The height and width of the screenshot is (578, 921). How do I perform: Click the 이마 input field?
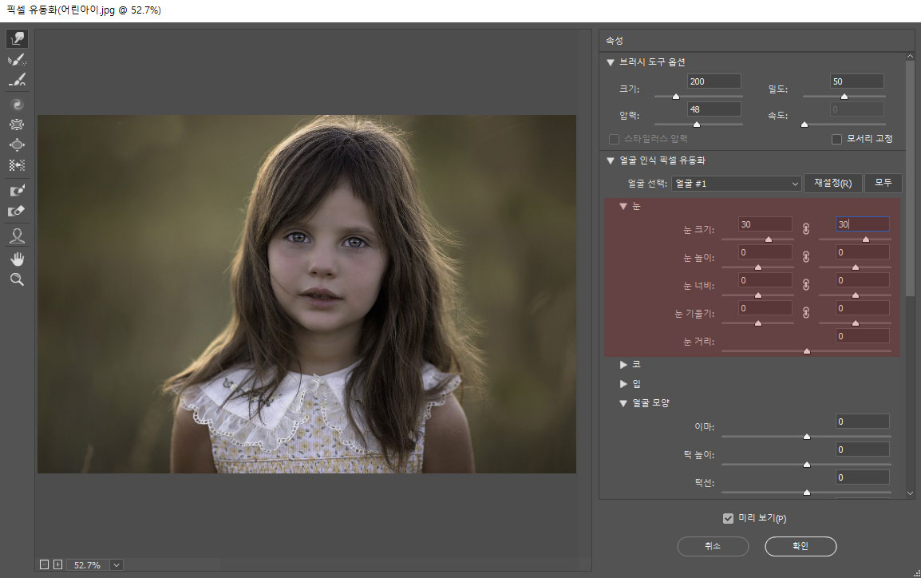click(862, 422)
